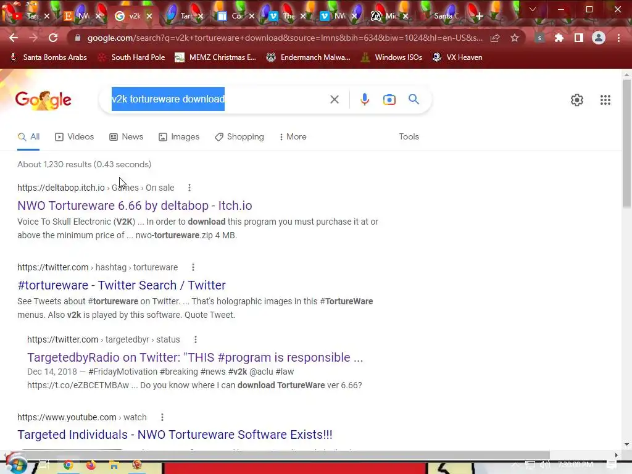Click the address bar URL
This screenshot has height=474, width=632.
click(x=285, y=38)
